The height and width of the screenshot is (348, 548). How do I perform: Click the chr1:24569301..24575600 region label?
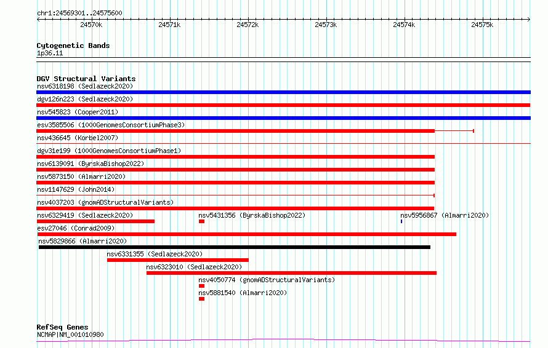pyautogui.click(x=79, y=14)
